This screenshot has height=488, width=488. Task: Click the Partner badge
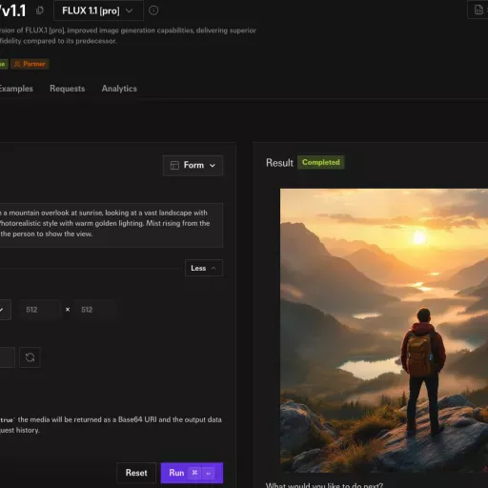30,64
